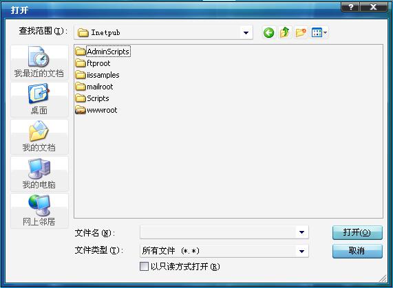The image size is (393, 288).
Task: Open the 我的文档 places shortcut
Action: 39,137
